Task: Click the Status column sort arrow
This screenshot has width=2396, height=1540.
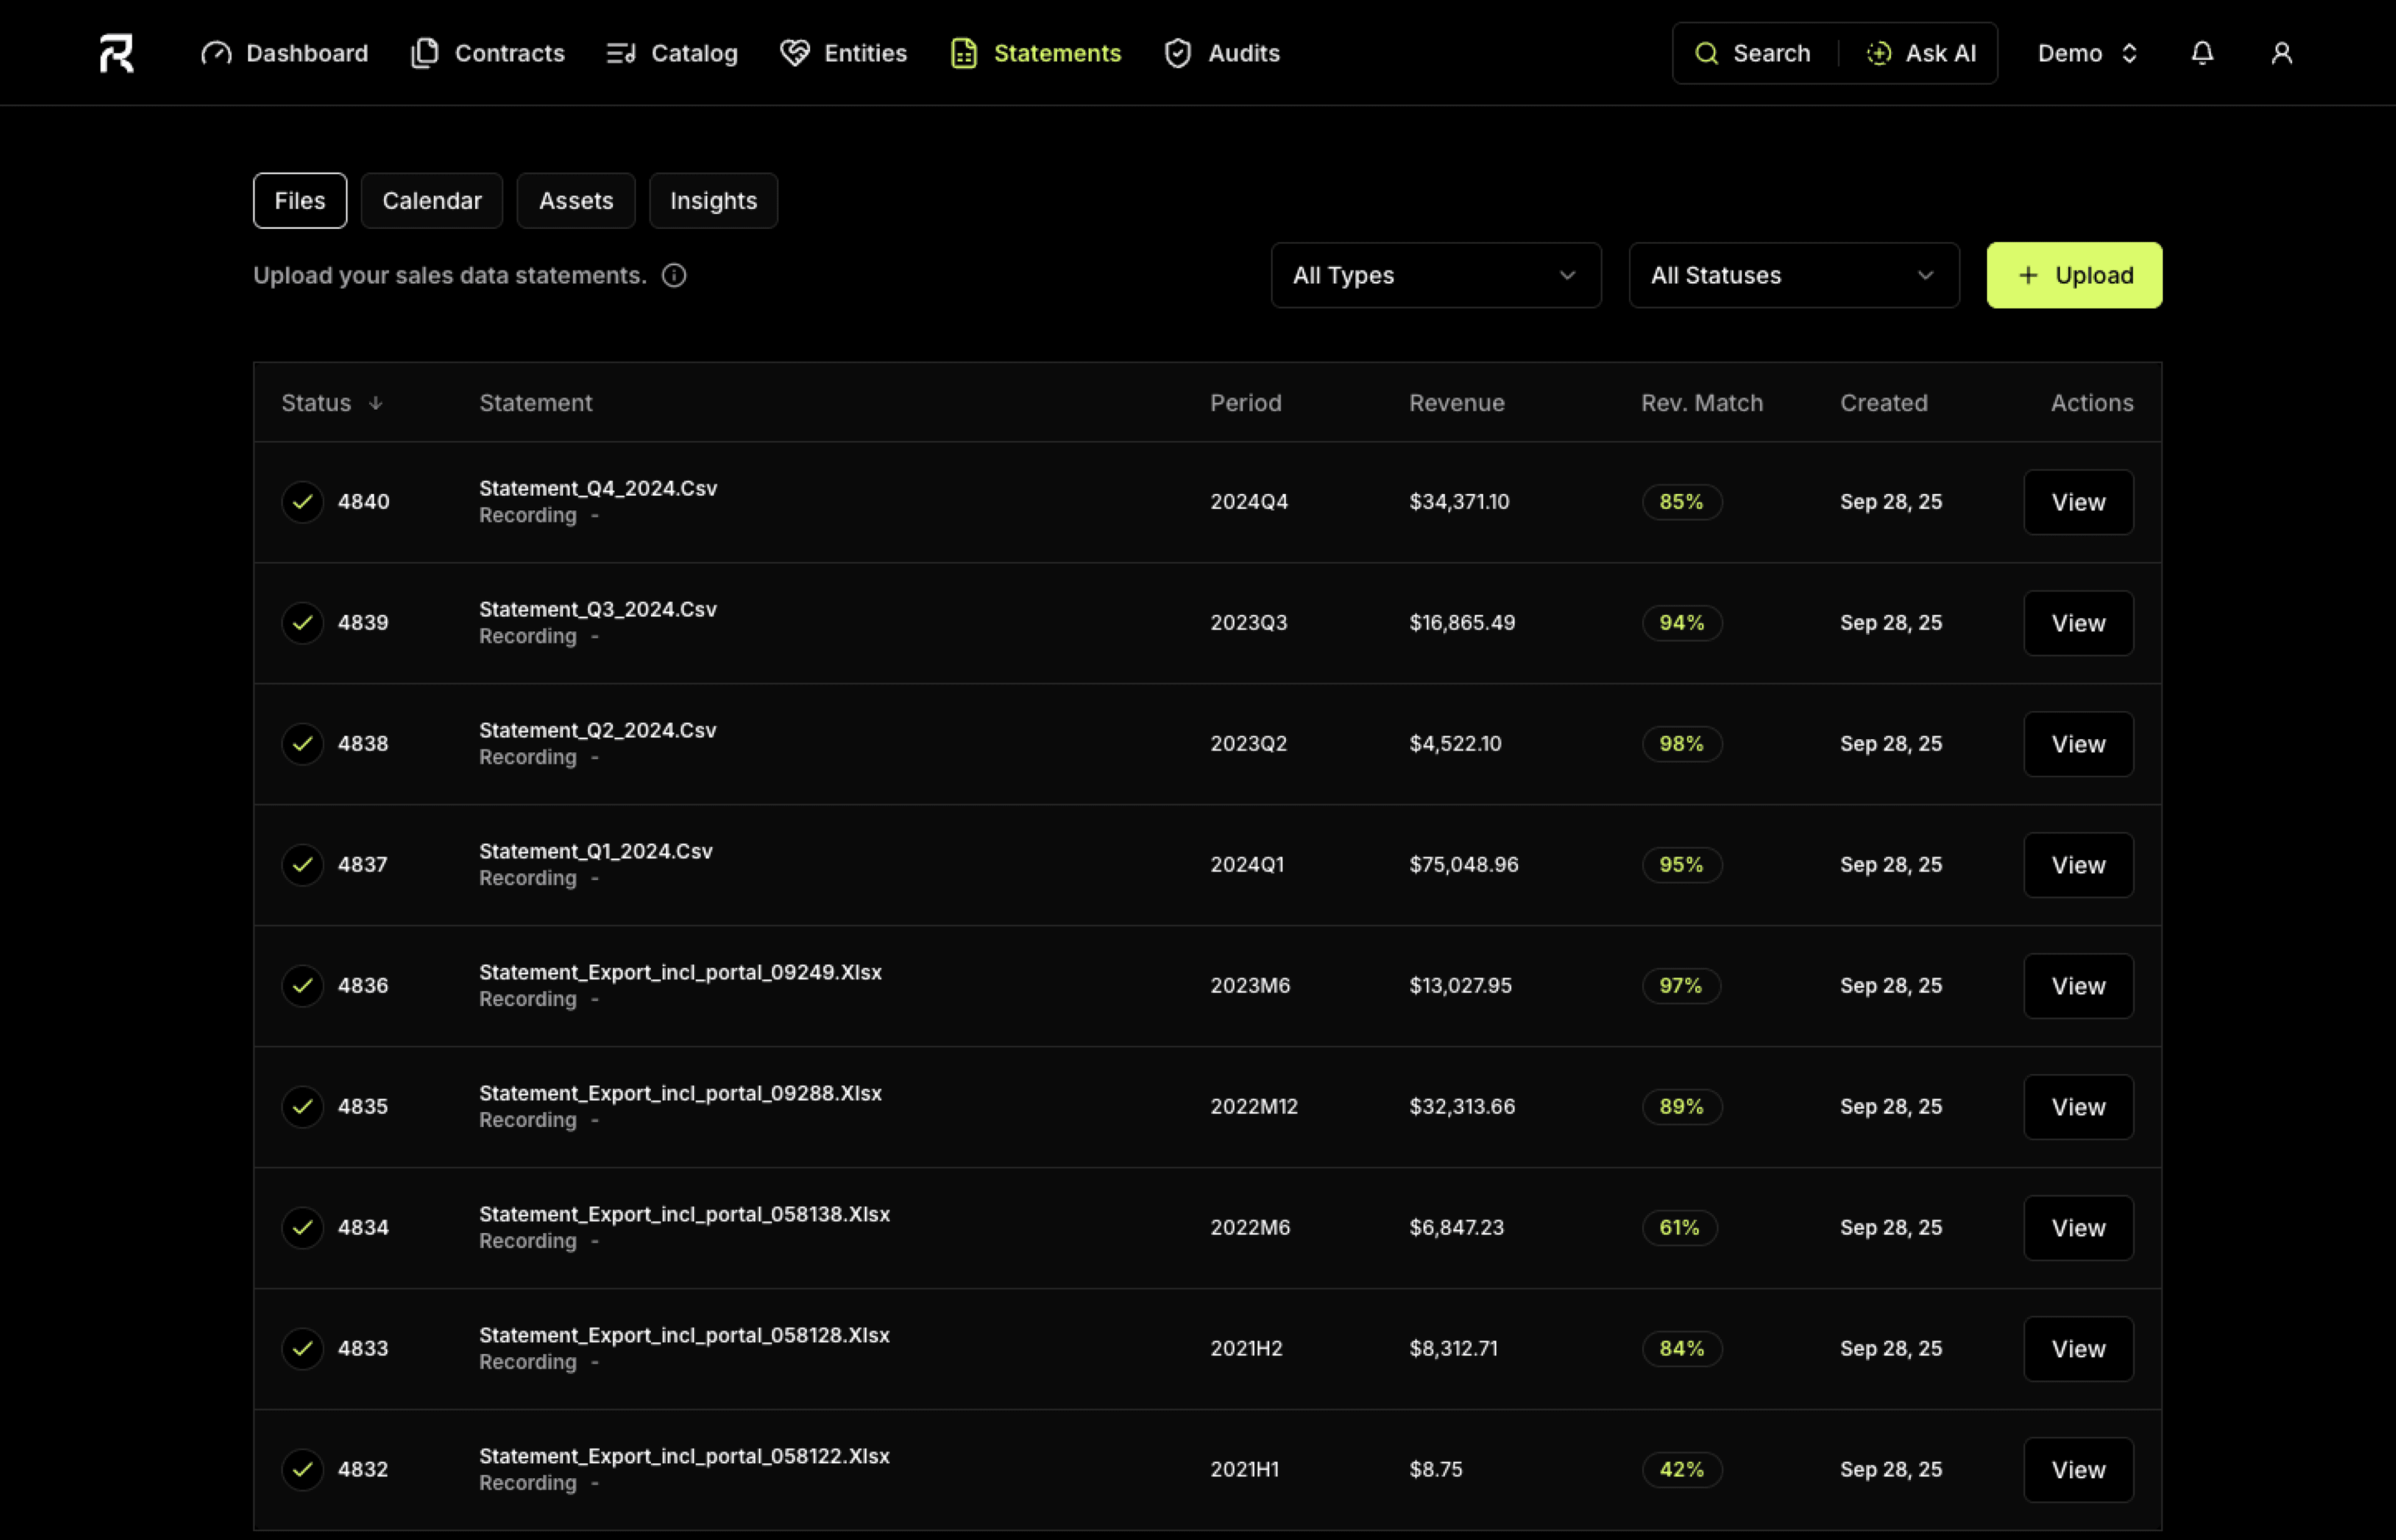Action: [x=376, y=403]
